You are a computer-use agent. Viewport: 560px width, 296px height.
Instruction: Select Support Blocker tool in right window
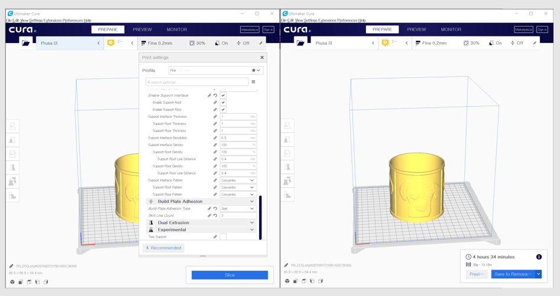pyautogui.click(x=287, y=195)
